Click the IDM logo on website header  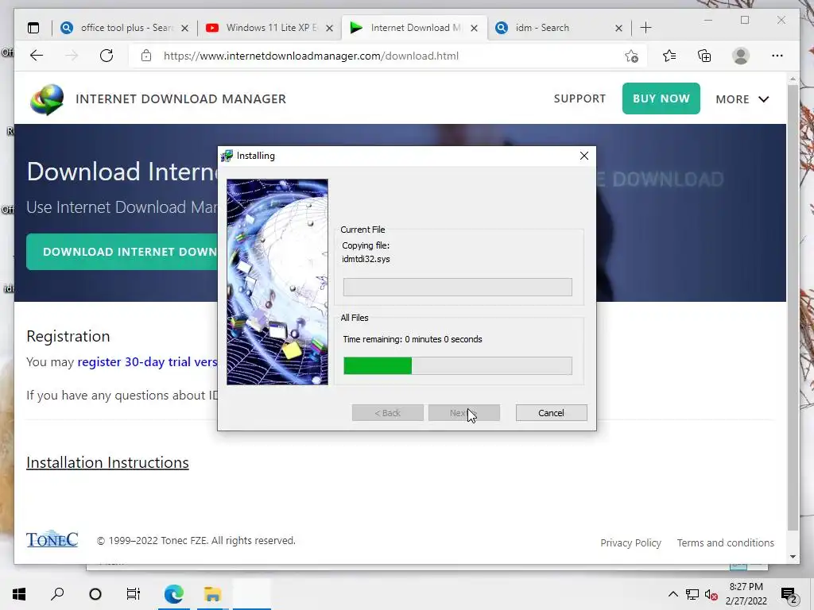47,99
